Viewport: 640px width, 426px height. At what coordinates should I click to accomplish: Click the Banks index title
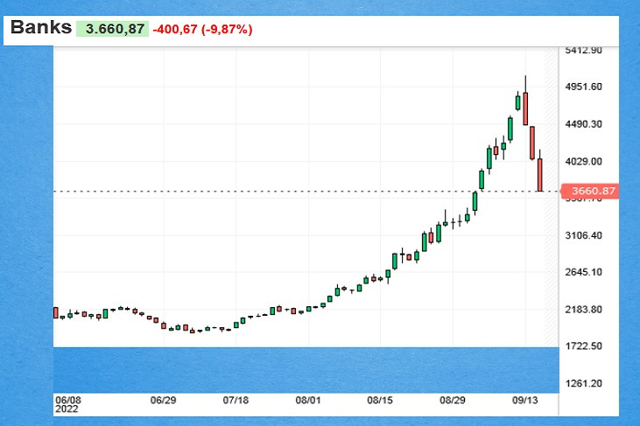[40, 28]
